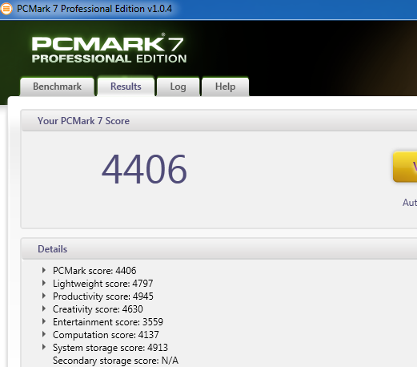Open the Log tab
Viewport: 417px width, 367px height.
[x=178, y=87]
